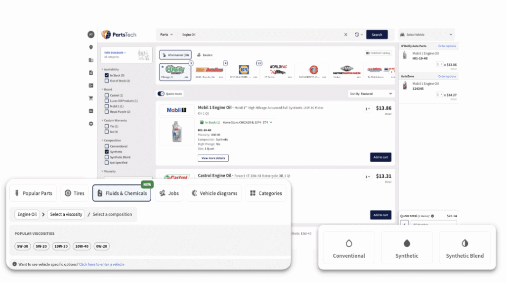This screenshot has width=506, height=283.
Task: Open AutoZone Order options link
Action: coord(447,76)
